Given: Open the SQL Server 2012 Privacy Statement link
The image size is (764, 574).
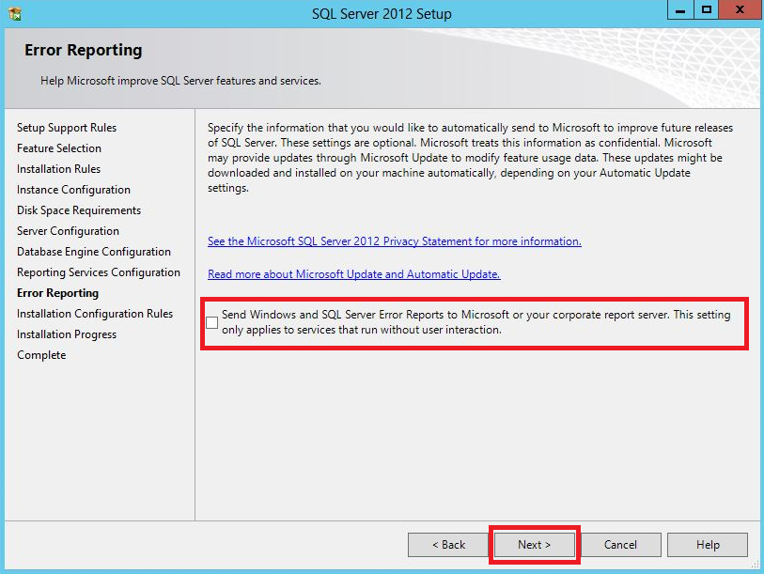Looking at the screenshot, I should [394, 241].
